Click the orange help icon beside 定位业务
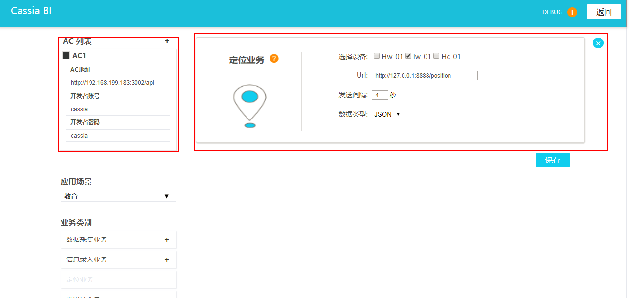 pos(274,59)
